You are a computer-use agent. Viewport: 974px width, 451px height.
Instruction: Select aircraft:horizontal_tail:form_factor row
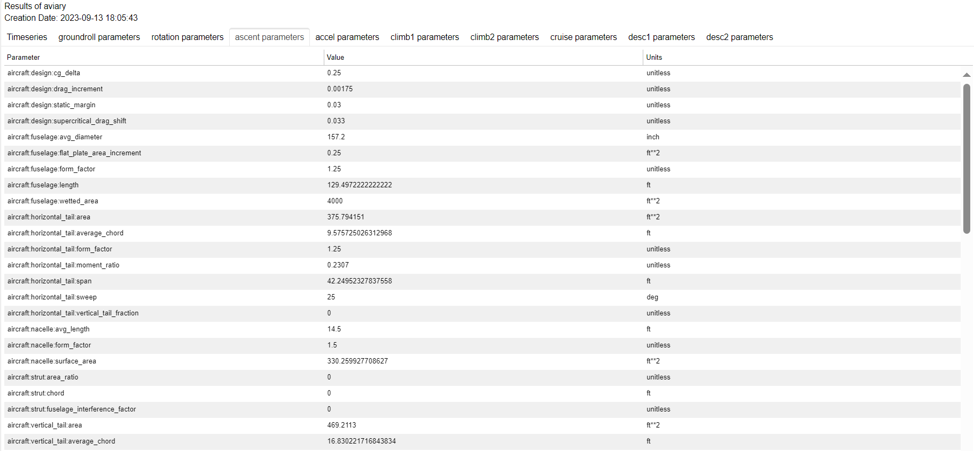tap(482, 249)
